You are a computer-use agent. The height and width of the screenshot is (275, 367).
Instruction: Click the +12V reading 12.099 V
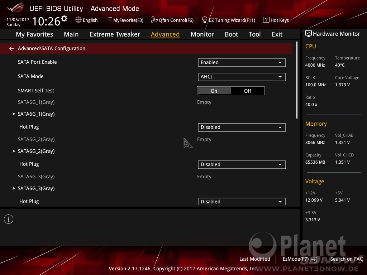pyautogui.click(x=314, y=200)
